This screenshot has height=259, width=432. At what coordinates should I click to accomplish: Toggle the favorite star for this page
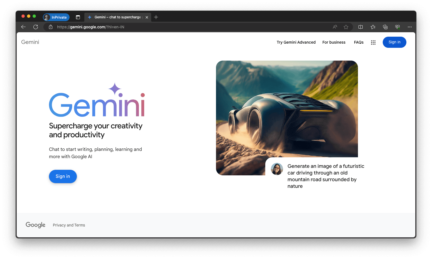pos(346,27)
